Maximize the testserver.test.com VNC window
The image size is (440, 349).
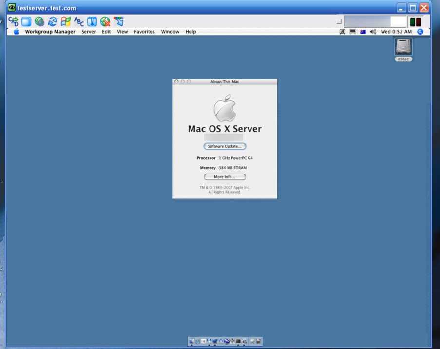click(413, 8)
